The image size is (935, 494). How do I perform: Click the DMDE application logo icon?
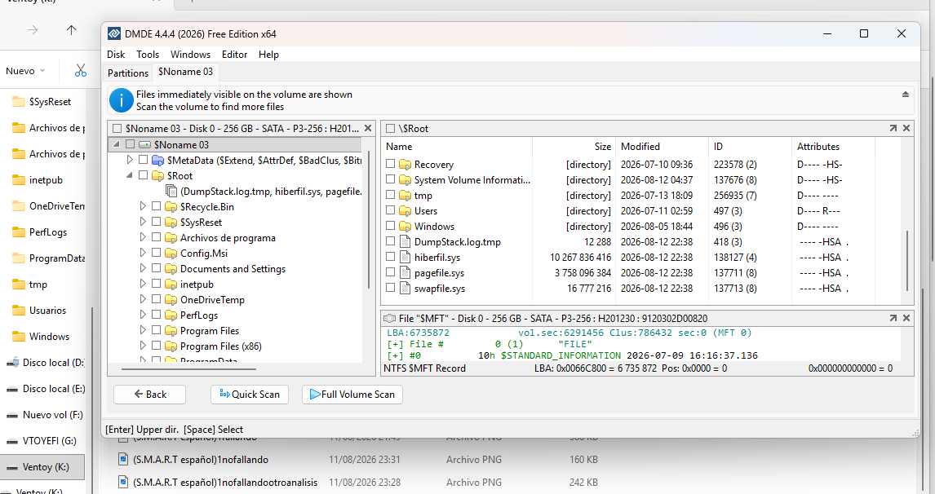pyautogui.click(x=114, y=34)
